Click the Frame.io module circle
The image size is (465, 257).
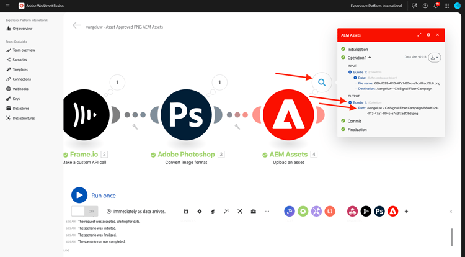(85, 115)
